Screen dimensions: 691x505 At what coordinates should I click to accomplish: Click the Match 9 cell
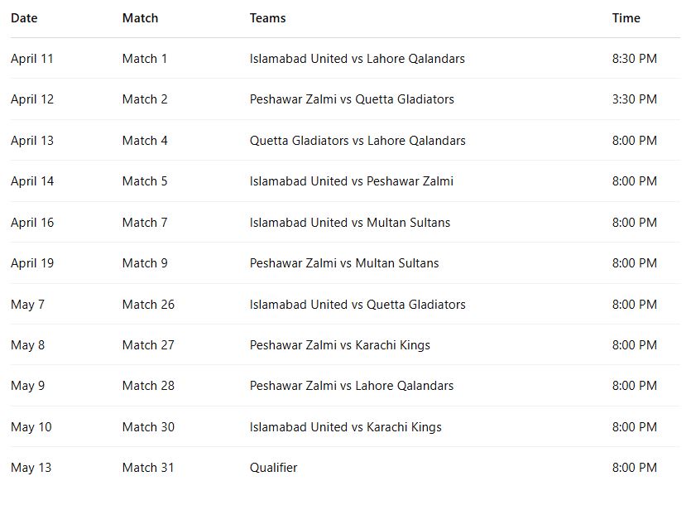coord(145,263)
